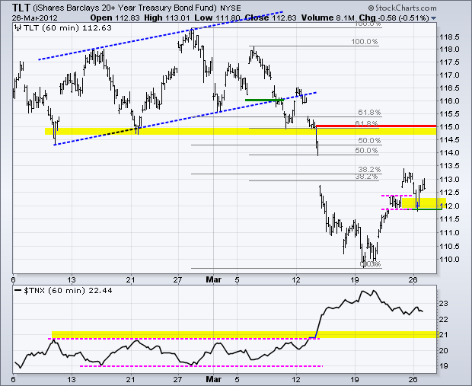Click the 111.5 price axis label
The width and height of the screenshot is (472, 386).
click(449, 219)
